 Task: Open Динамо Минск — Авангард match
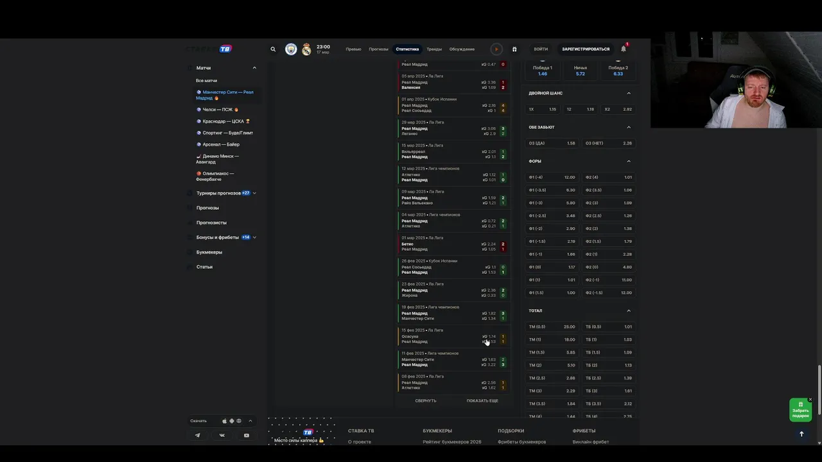point(217,159)
